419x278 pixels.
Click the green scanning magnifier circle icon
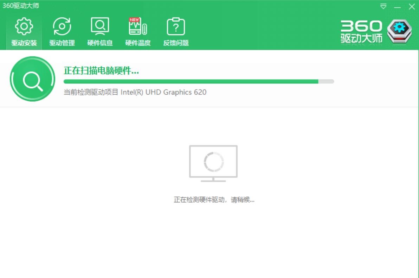tap(32, 79)
